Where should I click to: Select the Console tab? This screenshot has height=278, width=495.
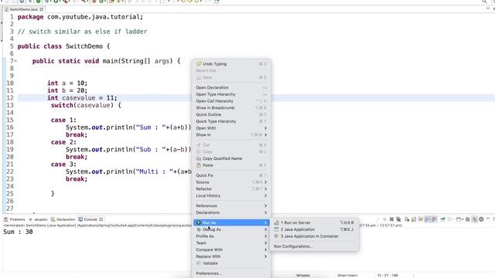(x=88, y=219)
